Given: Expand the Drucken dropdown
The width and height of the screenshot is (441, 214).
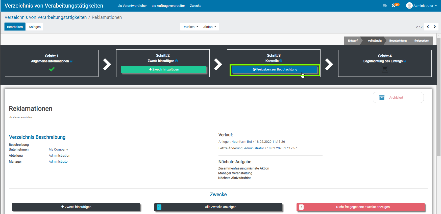Looking at the screenshot, I should tap(190, 27).
